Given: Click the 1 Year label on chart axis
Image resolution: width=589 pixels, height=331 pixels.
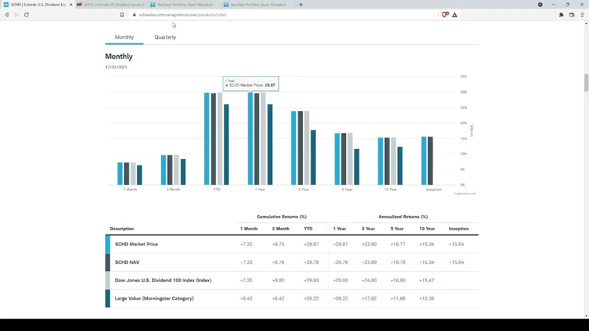Looking at the screenshot, I should tap(260, 189).
